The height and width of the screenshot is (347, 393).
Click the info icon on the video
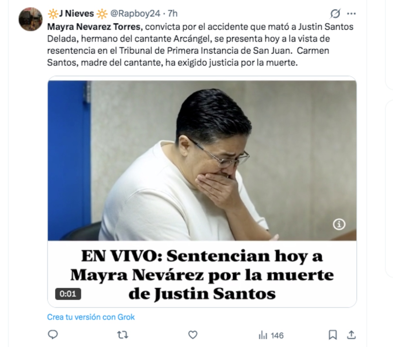coord(339,224)
